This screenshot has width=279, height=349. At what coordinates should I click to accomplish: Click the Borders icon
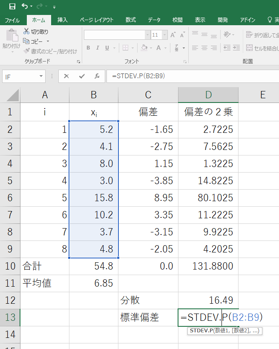[x=125, y=48]
